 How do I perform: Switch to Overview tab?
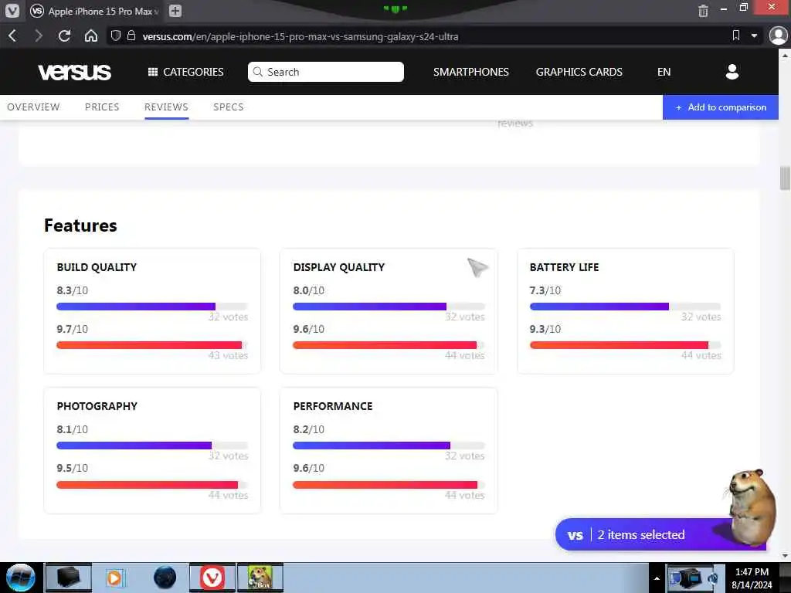(x=33, y=107)
